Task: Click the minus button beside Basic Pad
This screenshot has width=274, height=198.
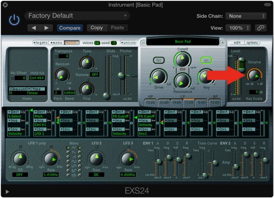Action: point(143,42)
